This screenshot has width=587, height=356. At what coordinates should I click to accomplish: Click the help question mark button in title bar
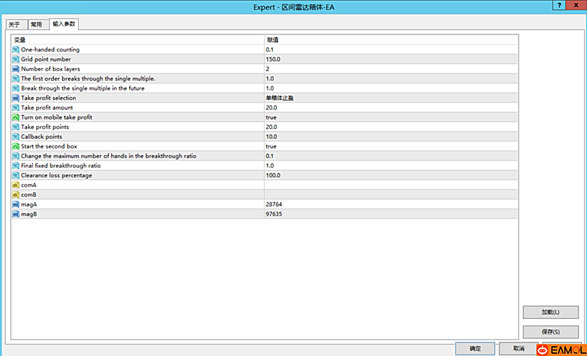coord(559,6)
